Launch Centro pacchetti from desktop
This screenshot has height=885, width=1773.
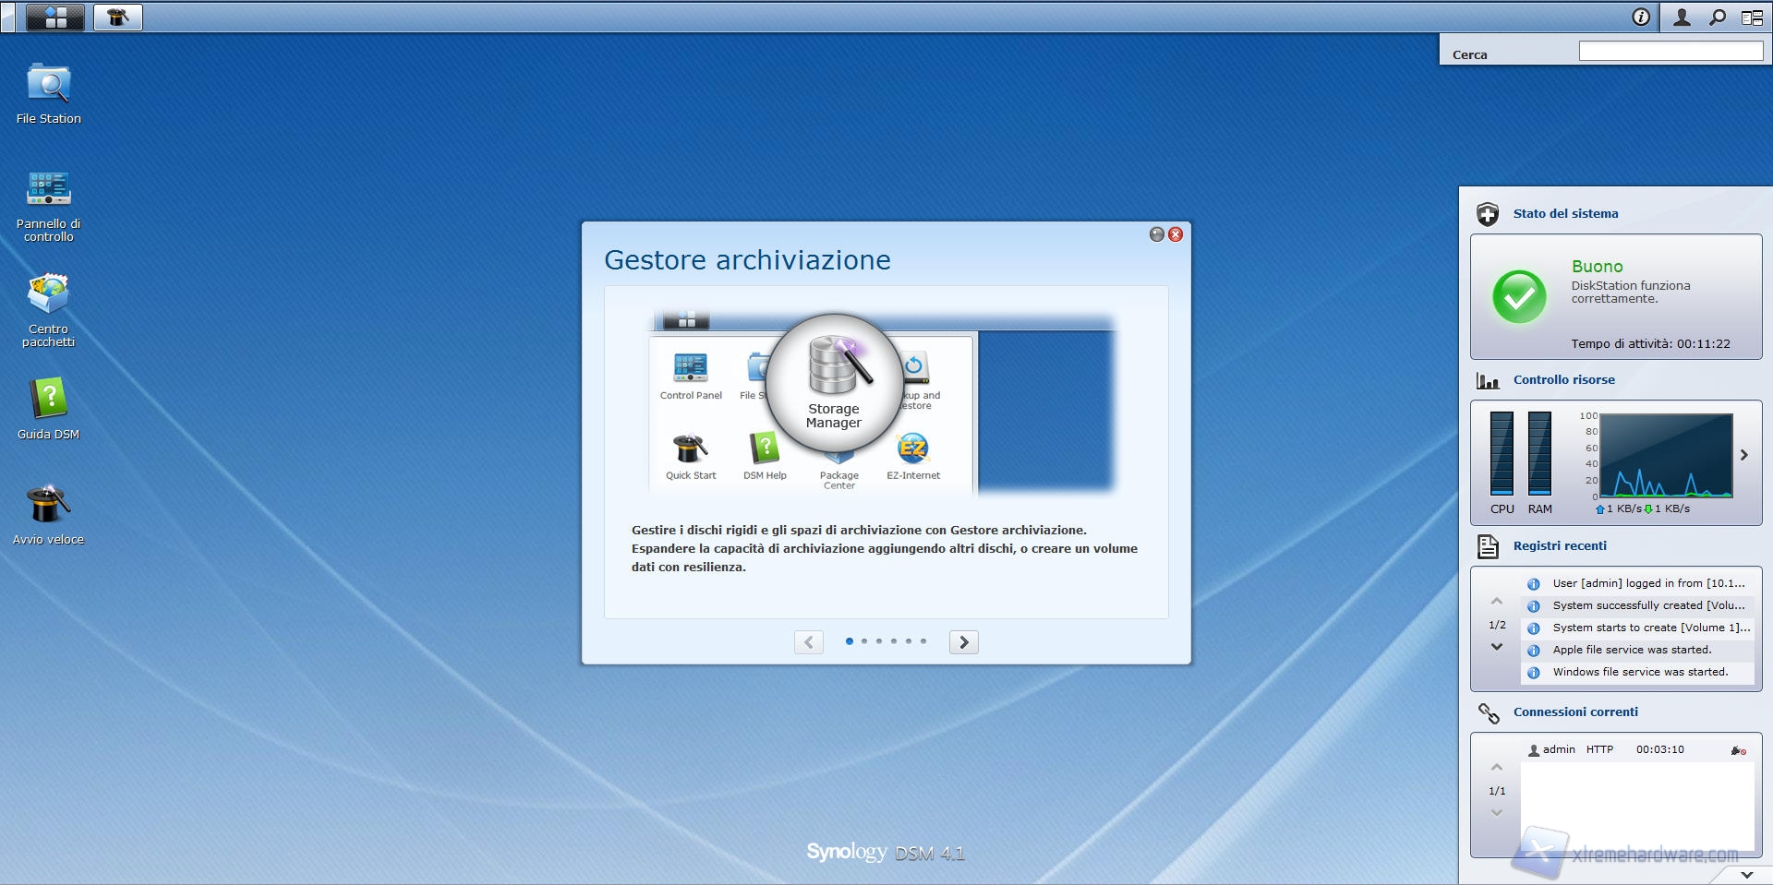pos(49,295)
